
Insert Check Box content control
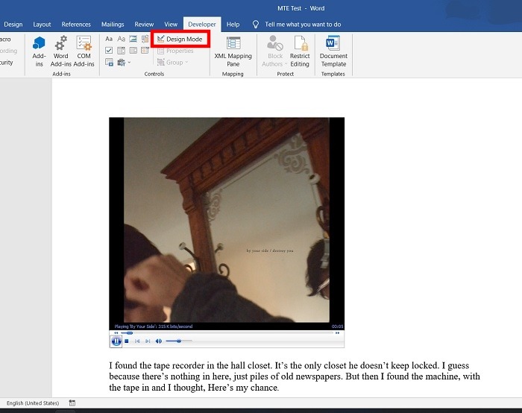(x=109, y=50)
